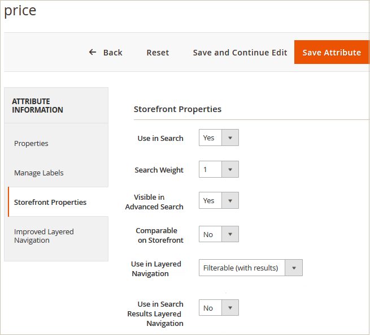
Task: Click the Comparable on Storefront dropdown arrow
Action: (230, 234)
